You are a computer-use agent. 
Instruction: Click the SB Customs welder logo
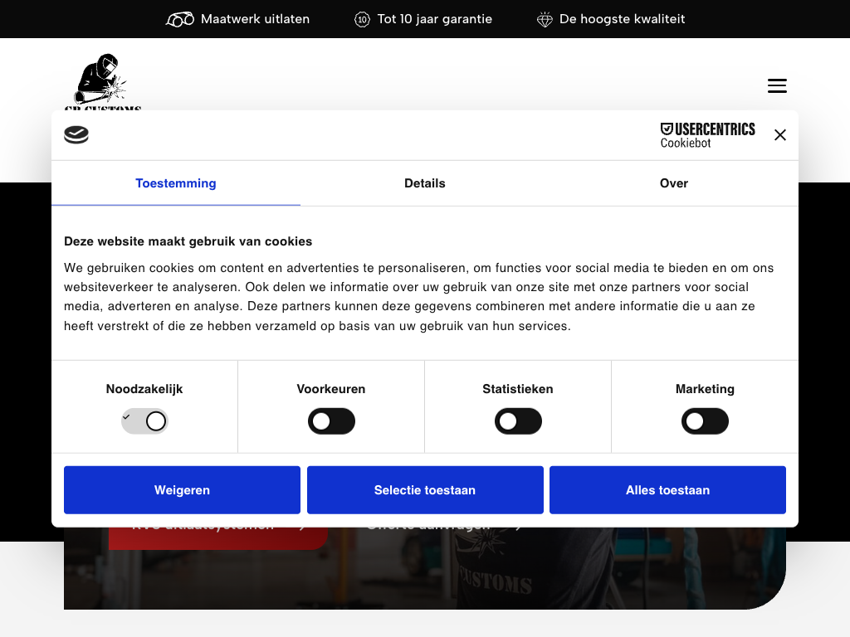tap(102, 82)
